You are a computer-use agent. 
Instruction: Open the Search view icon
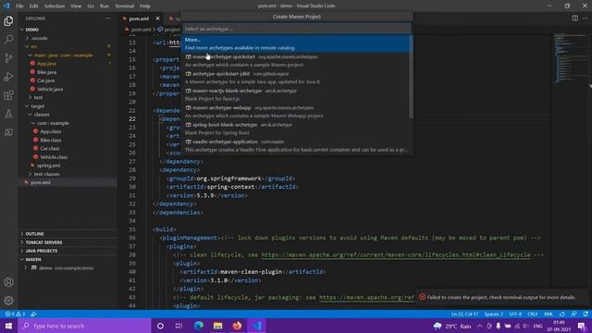tap(8, 39)
